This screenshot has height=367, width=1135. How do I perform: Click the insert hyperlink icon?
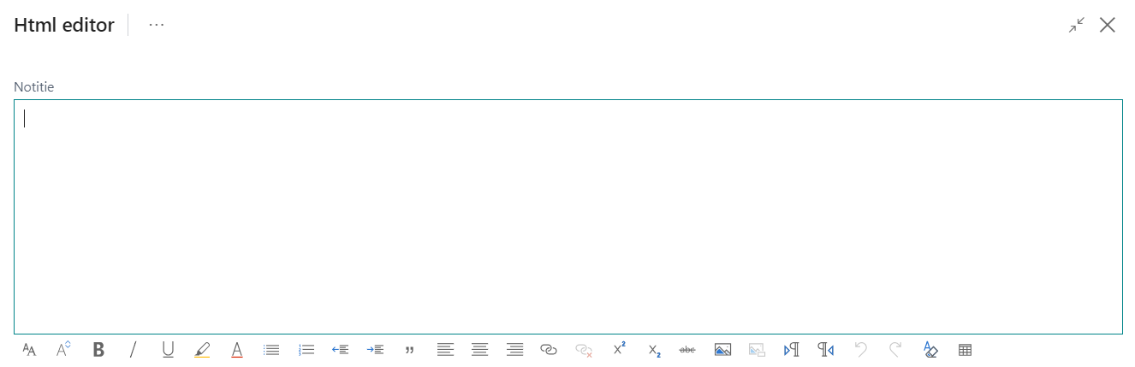pyautogui.click(x=549, y=349)
